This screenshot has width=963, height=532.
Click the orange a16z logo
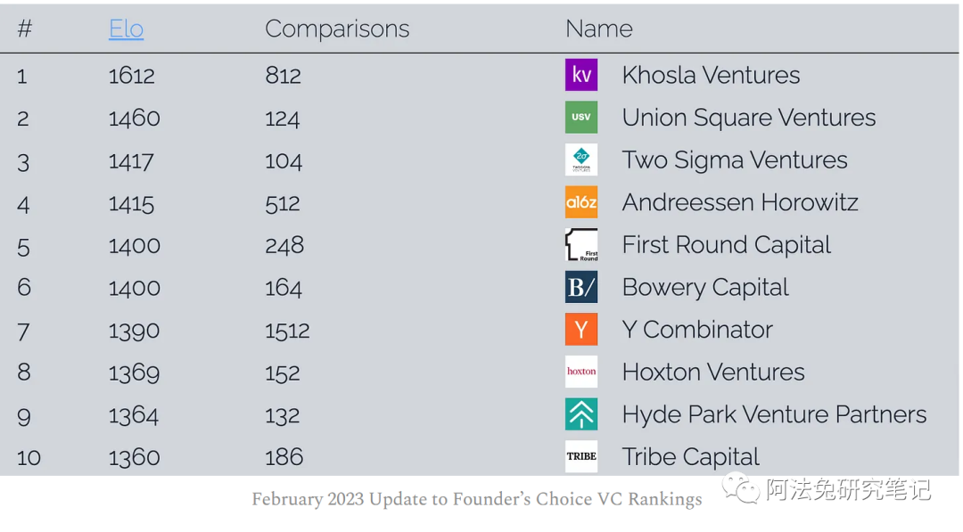(x=581, y=202)
